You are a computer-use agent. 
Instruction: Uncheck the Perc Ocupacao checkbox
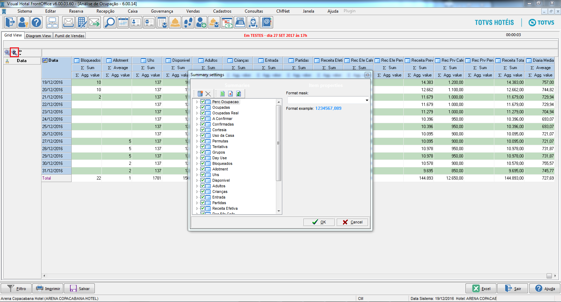click(203, 102)
